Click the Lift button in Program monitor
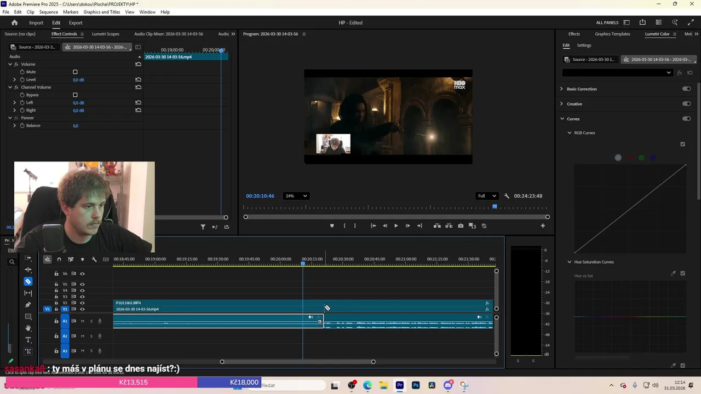 [437, 225]
